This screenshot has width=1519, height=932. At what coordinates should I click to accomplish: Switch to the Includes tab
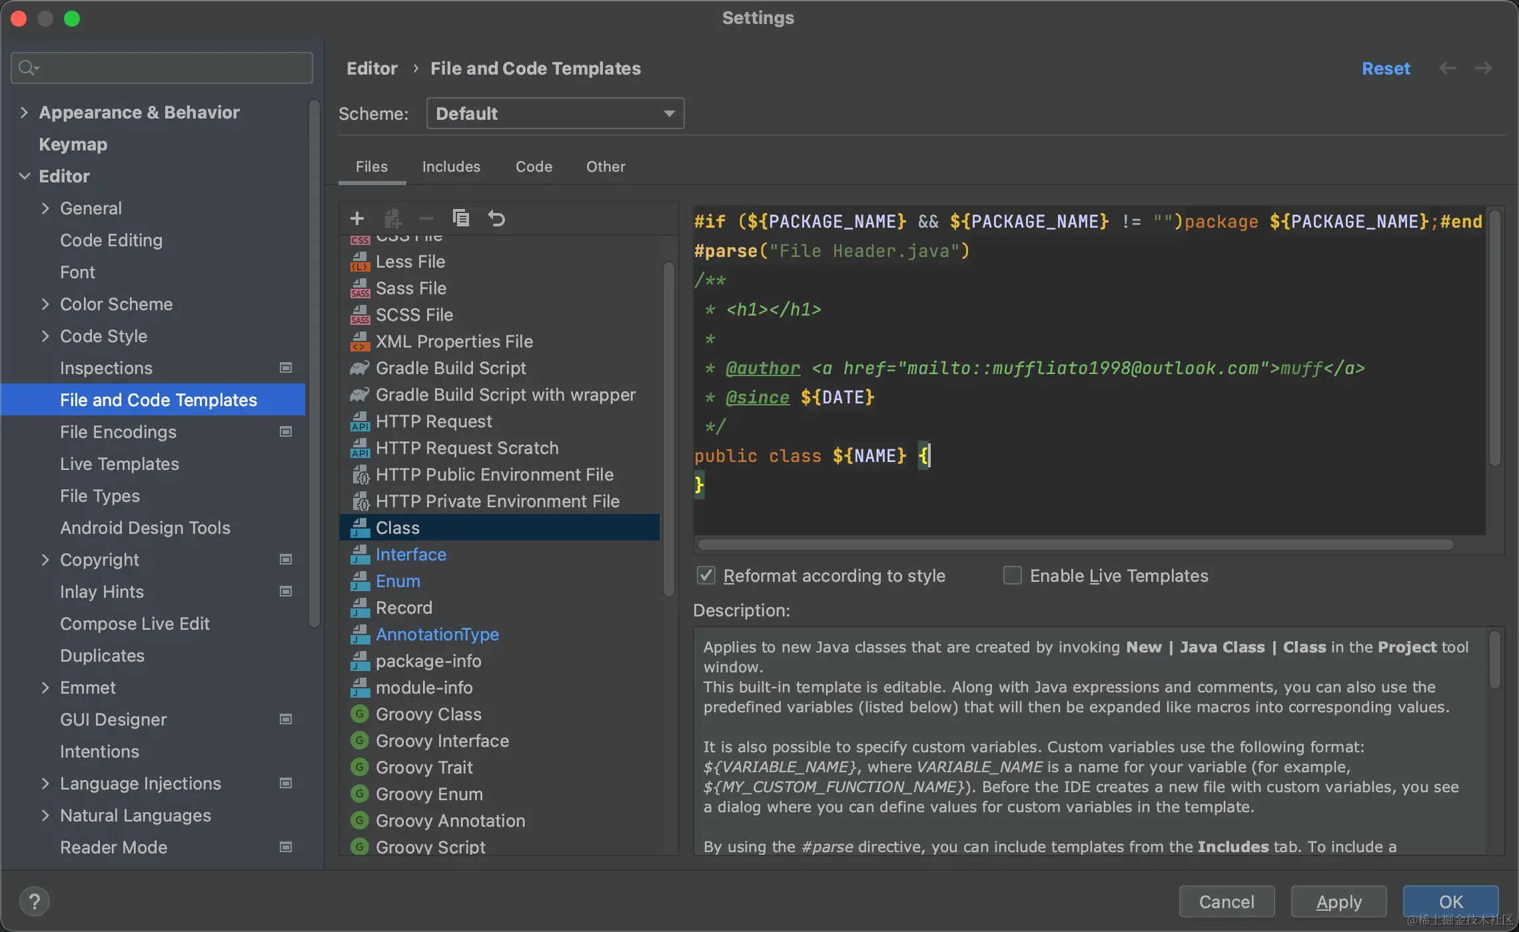(x=451, y=166)
